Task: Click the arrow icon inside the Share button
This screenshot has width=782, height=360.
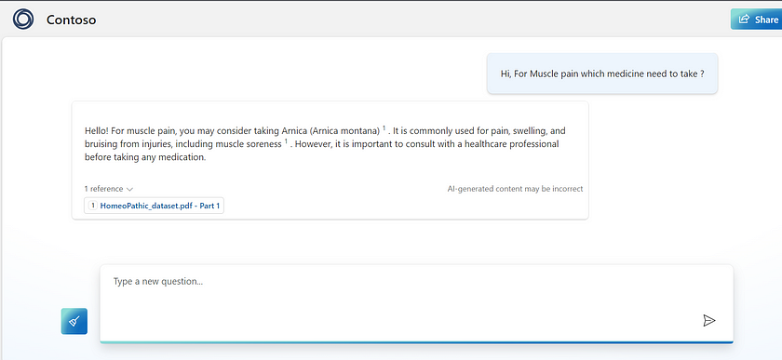Action: pyautogui.click(x=744, y=19)
